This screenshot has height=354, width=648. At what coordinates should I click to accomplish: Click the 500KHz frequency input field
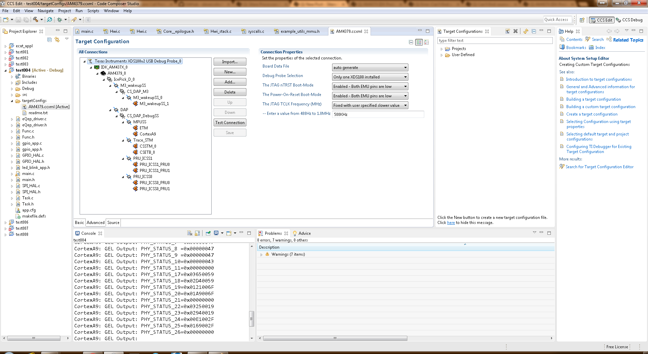click(x=378, y=115)
